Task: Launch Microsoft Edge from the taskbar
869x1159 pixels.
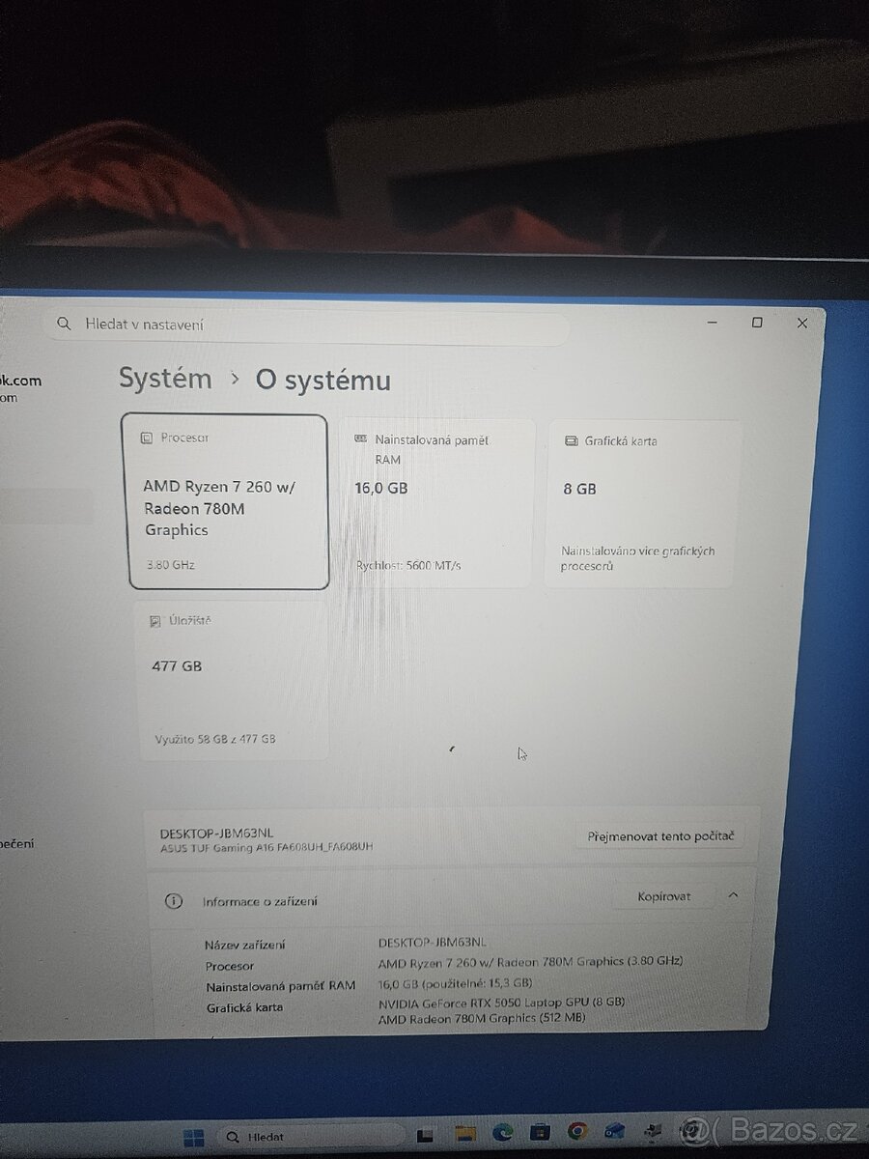Action: click(502, 1133)
